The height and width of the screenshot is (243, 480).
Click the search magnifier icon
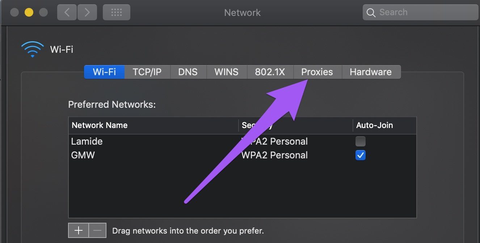click(371, 13)
